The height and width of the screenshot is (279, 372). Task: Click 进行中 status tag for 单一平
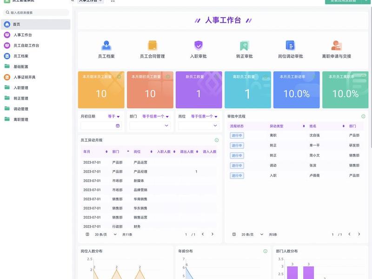pos(237,146)
